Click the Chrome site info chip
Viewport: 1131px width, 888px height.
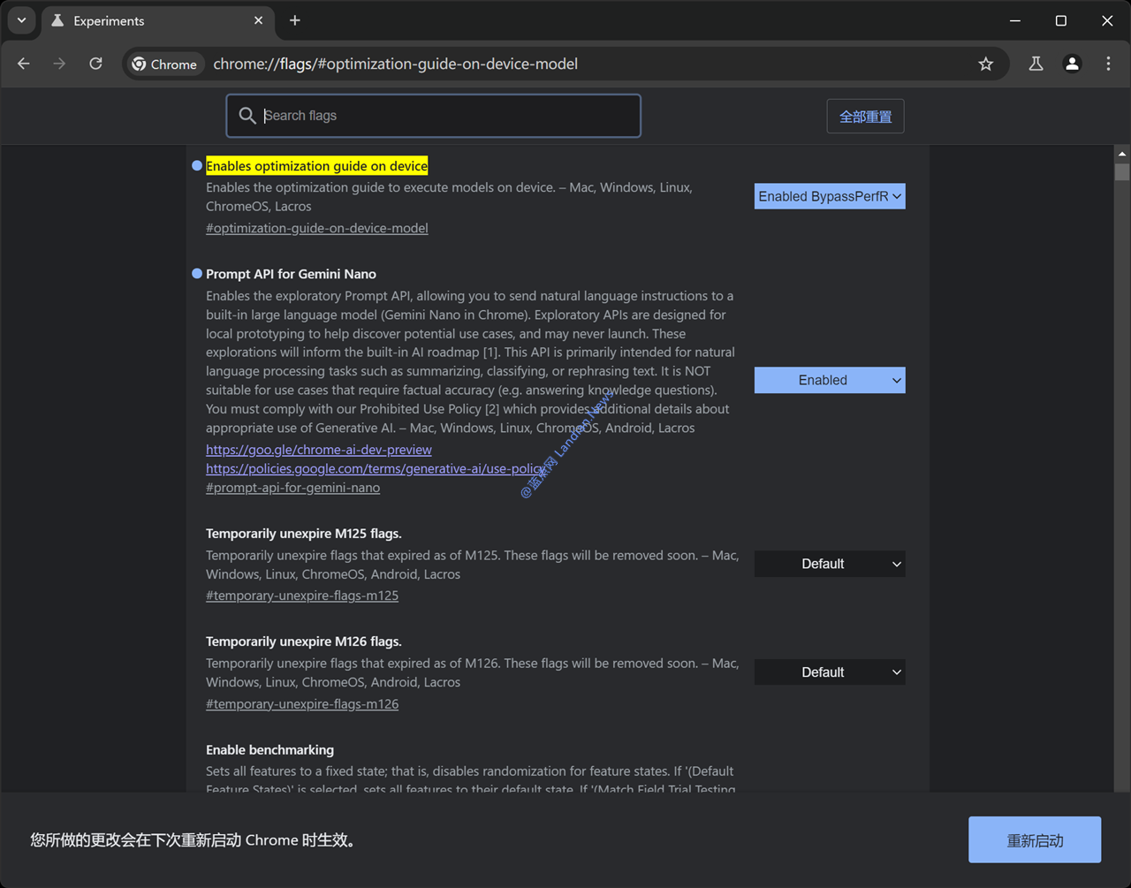click(164, 65)
